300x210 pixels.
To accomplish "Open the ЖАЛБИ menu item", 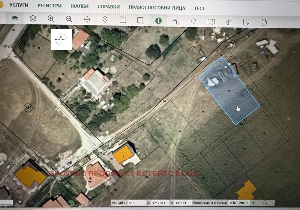I will tap(79, 6).
